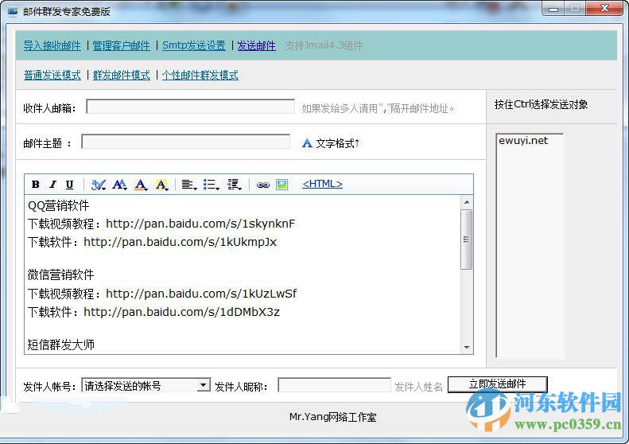Click the link text ending 1kUkmpJx
629x444 pixels.
coord(181,242)
